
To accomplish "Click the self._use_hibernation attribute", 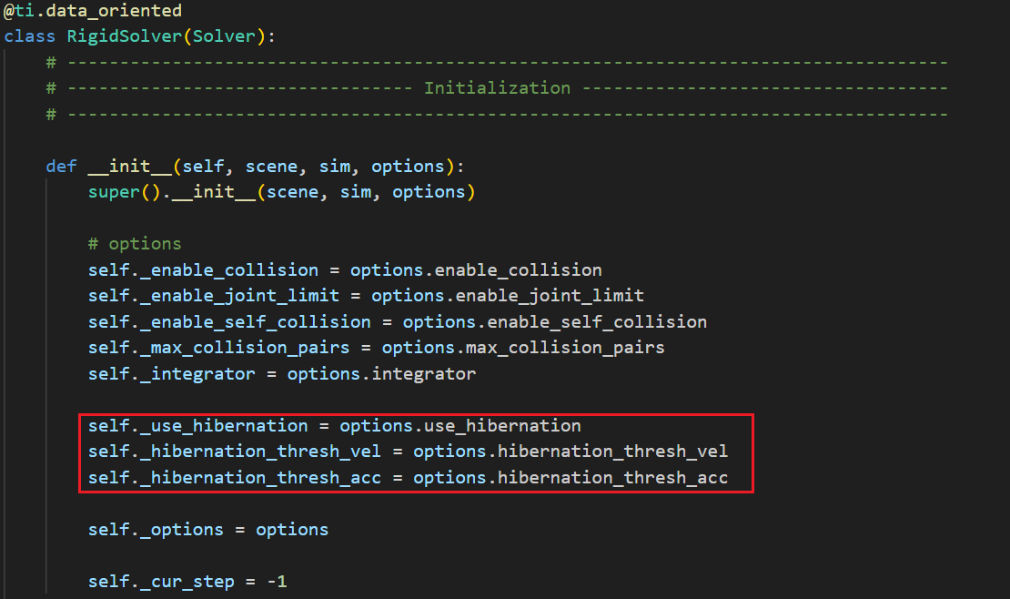I will pyautogui.click(x=197, y=426).
